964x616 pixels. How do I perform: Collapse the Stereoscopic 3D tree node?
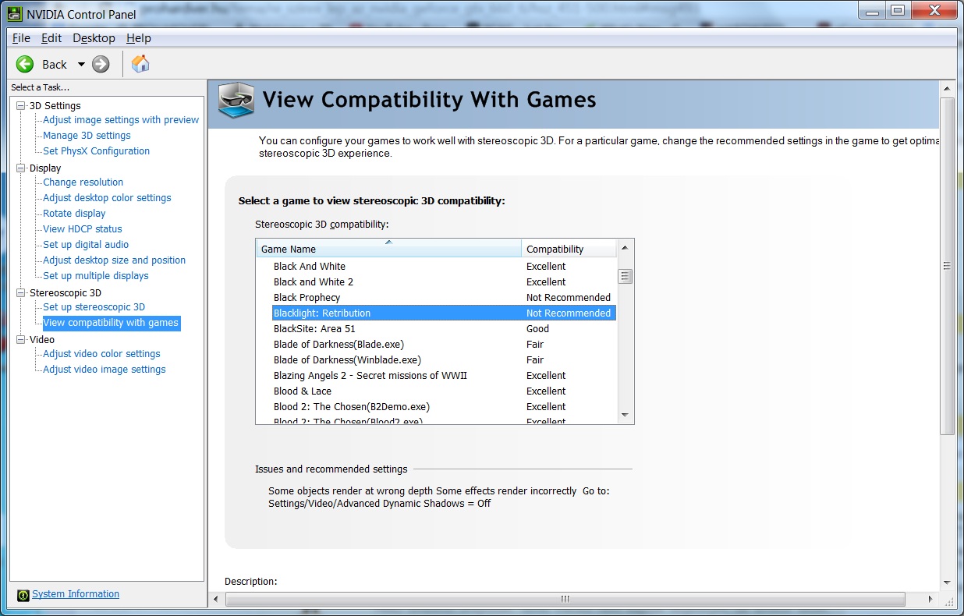tap(21, 292)
